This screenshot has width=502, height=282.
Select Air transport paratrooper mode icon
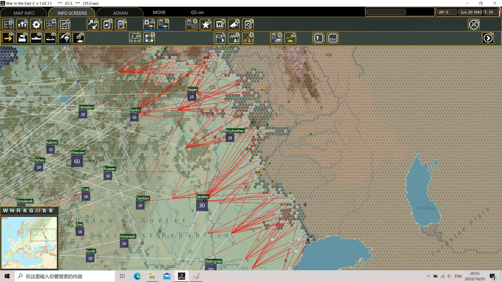65,38
